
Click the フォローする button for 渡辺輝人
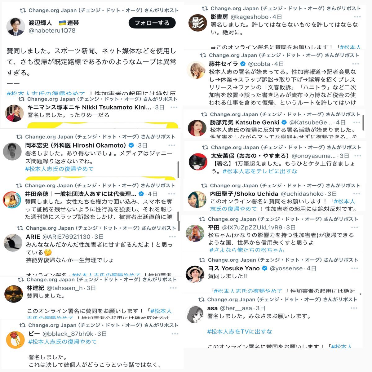[152, 23]
